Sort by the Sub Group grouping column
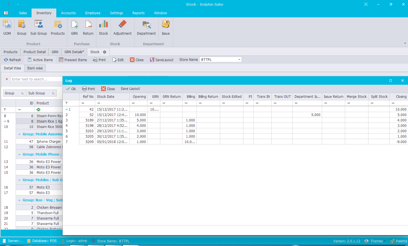Viewport: 408px width, 246px height. (42, 93)
